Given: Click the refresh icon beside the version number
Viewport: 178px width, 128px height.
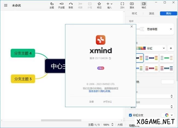Looking at the screenshot, I should [x=110, y=58].
